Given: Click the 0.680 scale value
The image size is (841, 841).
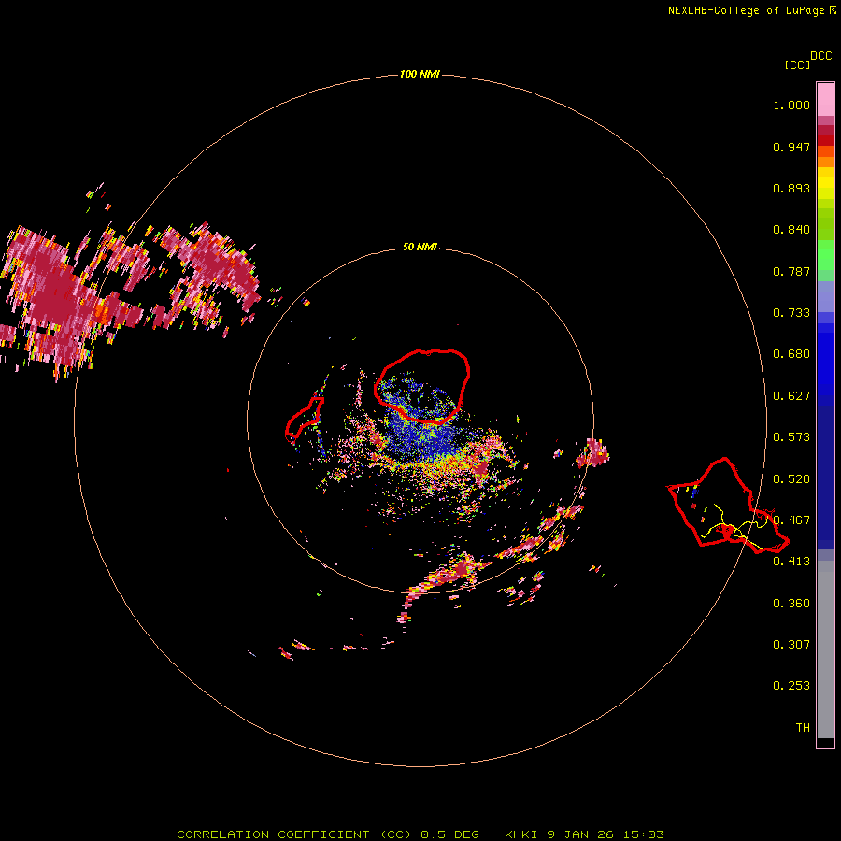Looking at the screenshot, I should 791,354.
